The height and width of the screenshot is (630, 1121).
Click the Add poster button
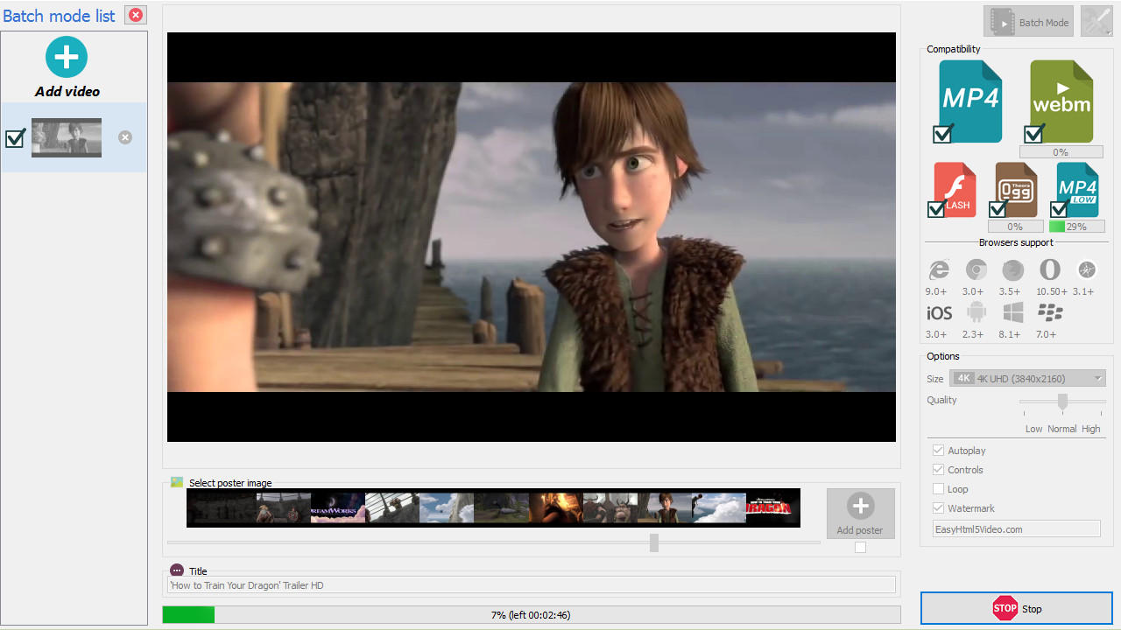(x=860, y=514)
